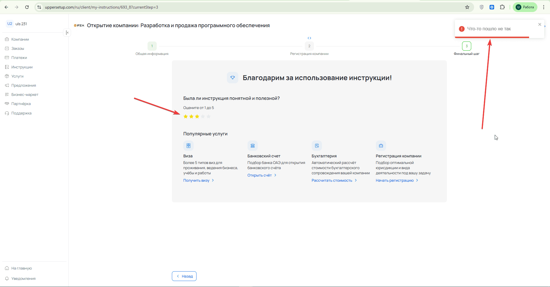Screen dimensions: 550x287
Task: Select the fifth rating star
Action: click(x=209, y=116)
